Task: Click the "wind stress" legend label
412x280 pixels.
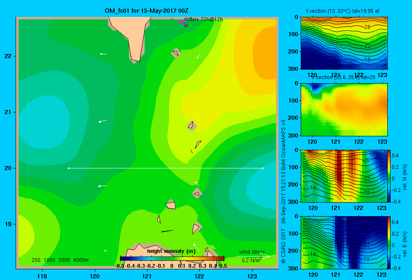Action: point(252,252)
